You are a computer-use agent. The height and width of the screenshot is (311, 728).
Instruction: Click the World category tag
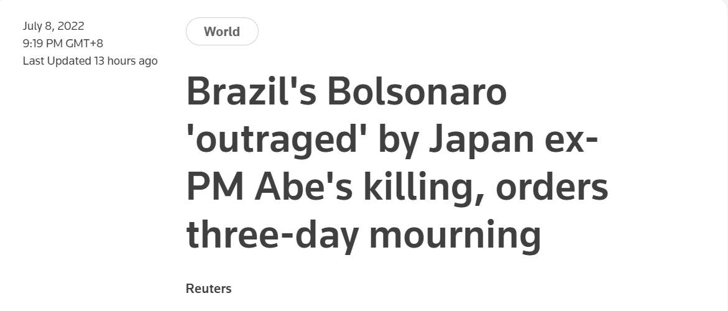pos(222,32)
